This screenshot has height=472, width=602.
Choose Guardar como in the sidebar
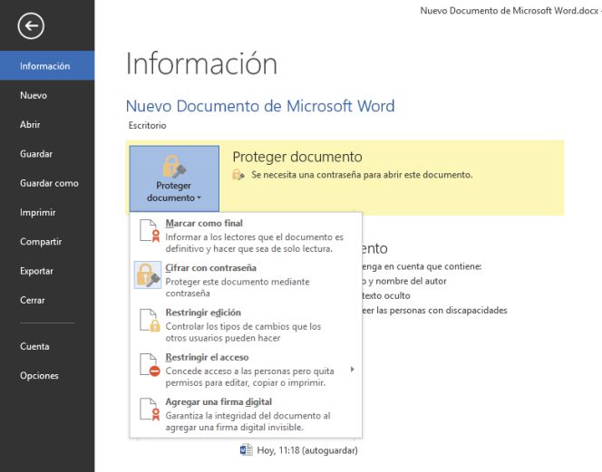[47, 183]
